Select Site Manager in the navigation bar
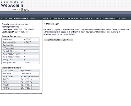131x106 pixels. click(72, 18)
